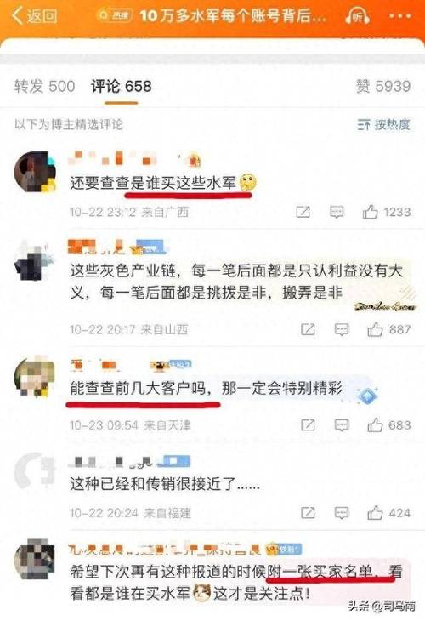The image size is (425, 621).
Task: Repost the 10-22 23:12 Guangxi comment
Action: click(303, 212)
